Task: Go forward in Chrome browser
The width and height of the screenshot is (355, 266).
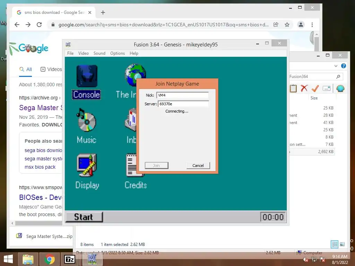Action: (x=28, y=25)
